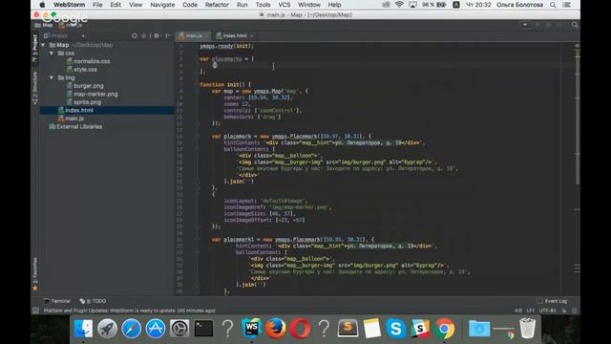
Task: Open Google Chrome from the dock
Action: click(x=444, y=329)
